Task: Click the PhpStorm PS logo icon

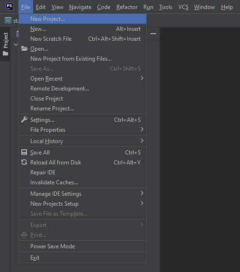Action: point(9,7)
